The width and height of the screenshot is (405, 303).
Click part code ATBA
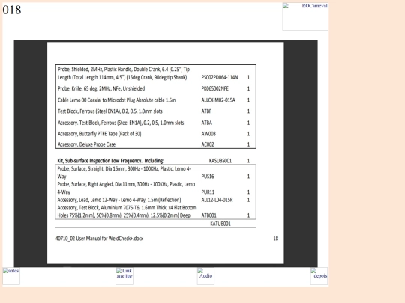(207, 123)
